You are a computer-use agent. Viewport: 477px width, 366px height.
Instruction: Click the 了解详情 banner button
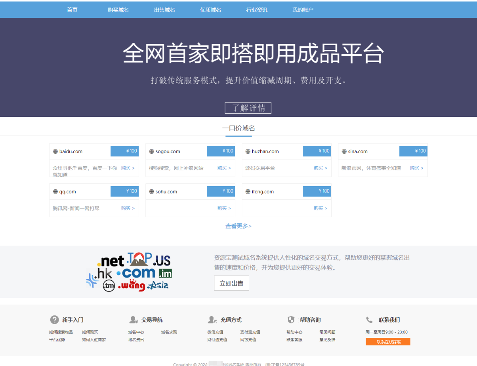[248, 108]
